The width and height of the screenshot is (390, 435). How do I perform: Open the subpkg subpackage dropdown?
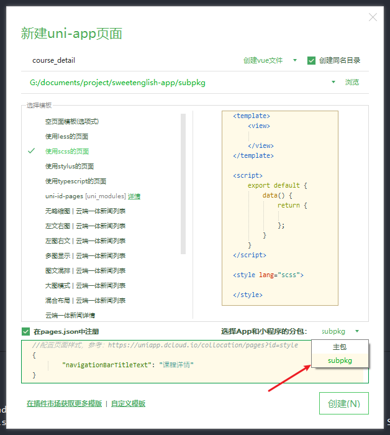pos(340,331)
